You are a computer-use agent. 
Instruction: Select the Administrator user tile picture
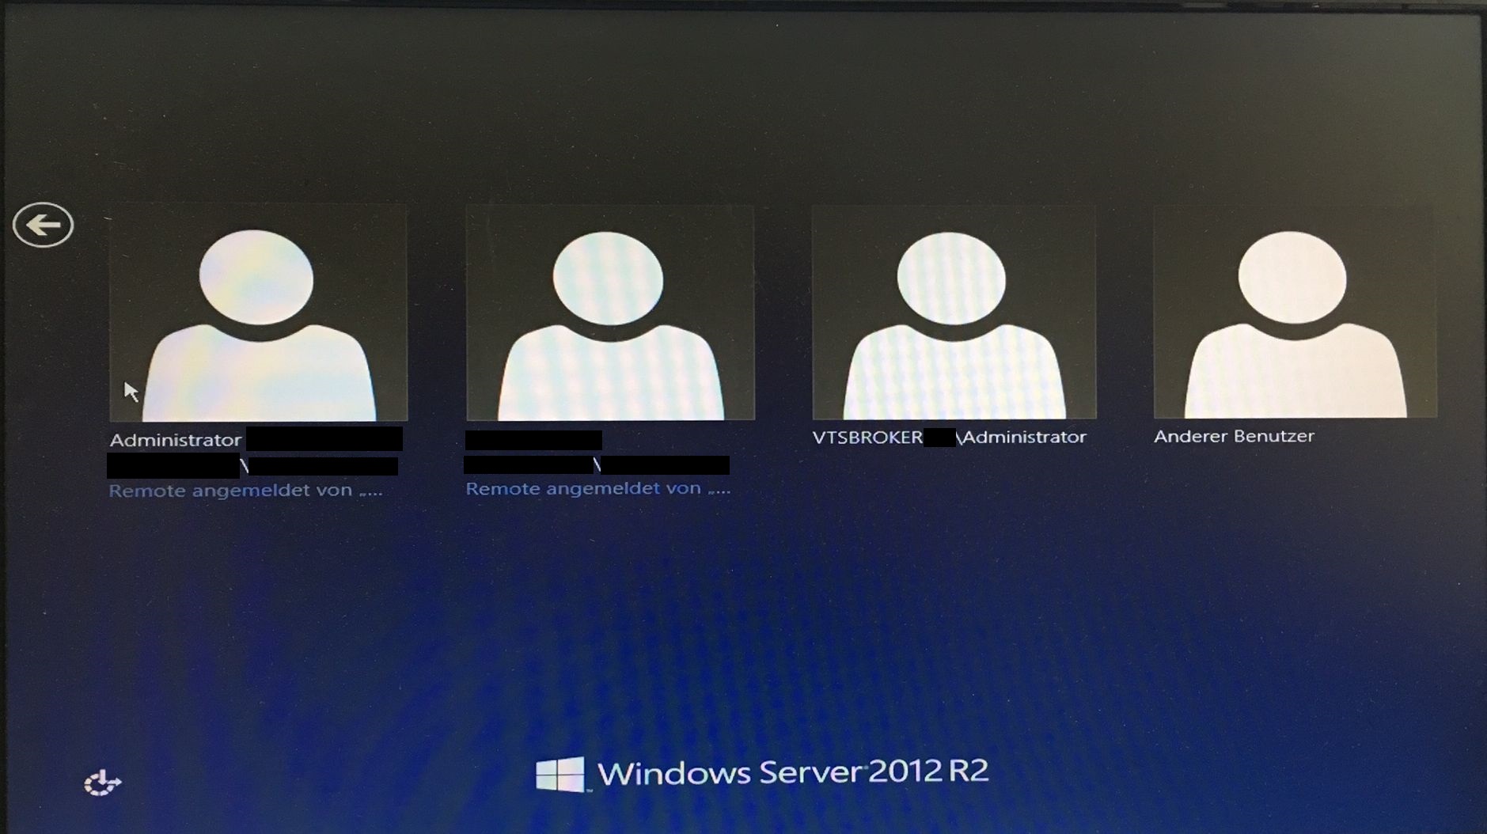click(258, 313)
